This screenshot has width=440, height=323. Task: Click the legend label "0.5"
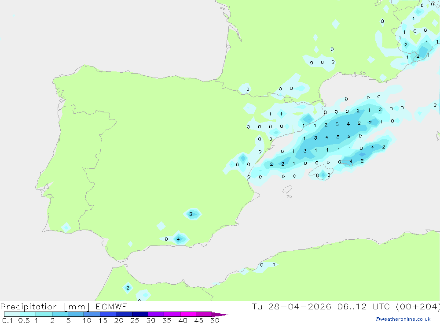pos(24,320)
